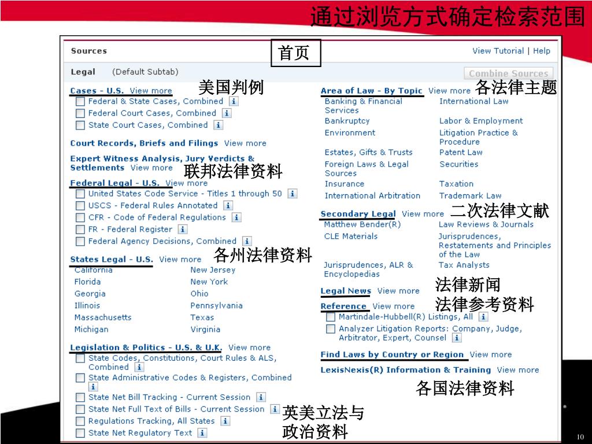Open Matthew Bender(R) sources

pos(362,224)
